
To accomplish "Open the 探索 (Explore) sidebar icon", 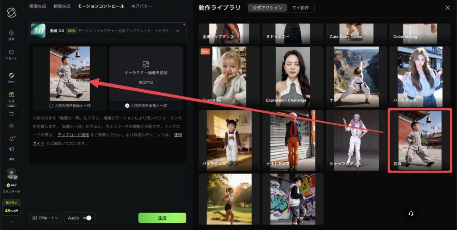I will point(11,33).
